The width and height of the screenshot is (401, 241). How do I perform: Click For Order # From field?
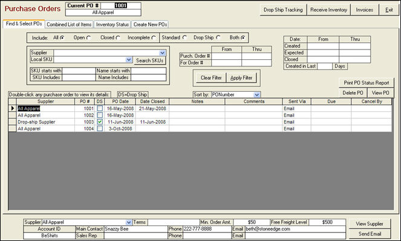226,63
